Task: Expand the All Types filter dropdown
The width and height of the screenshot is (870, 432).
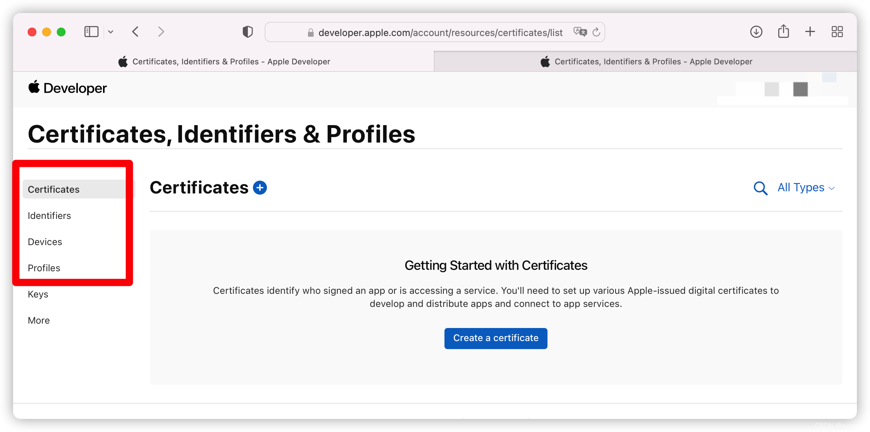Action: pos(806,188)
